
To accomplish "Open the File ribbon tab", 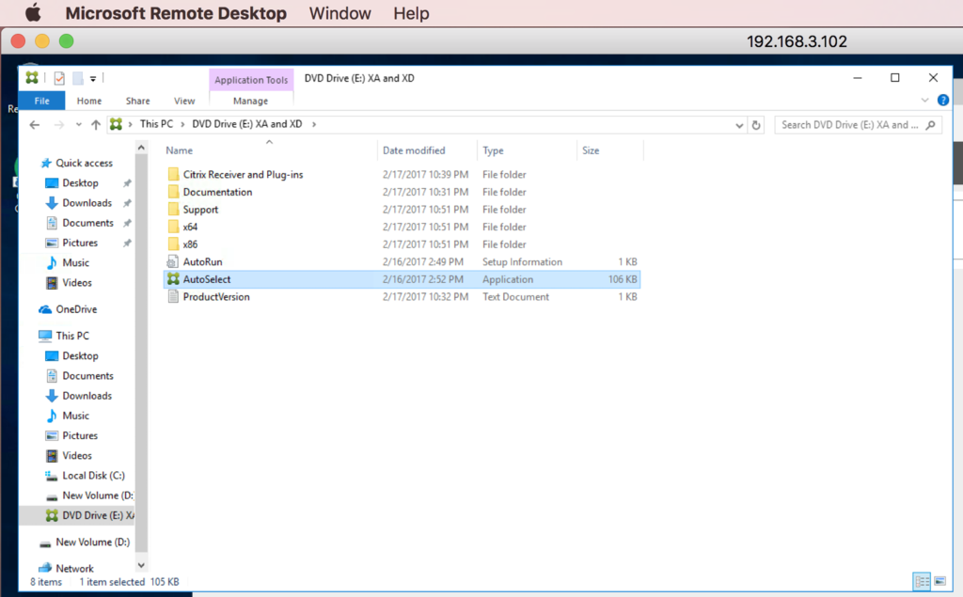I will coord(41,101).
